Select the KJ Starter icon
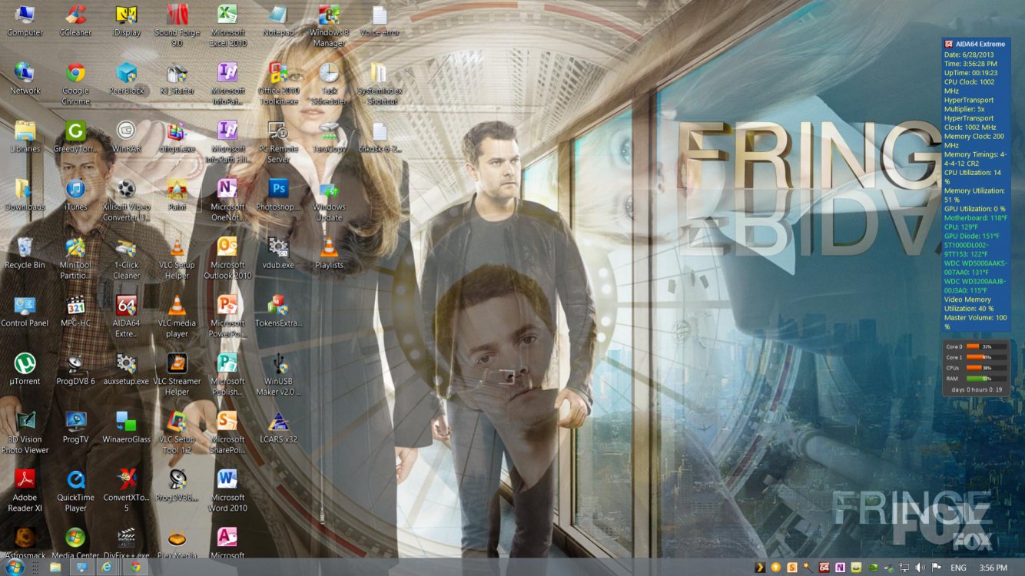This screenshot has height=576, width=1025. click(x=177, y=78)
